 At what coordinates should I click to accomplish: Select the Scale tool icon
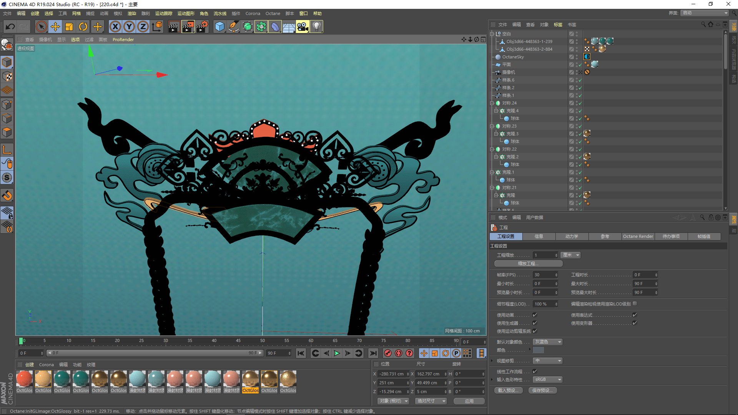click(69, 27)
